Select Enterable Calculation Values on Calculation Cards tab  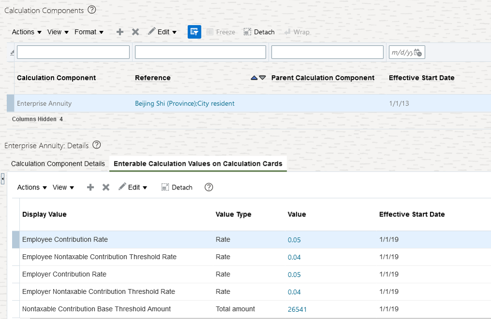pyautogui.click(x=198, y=164)
